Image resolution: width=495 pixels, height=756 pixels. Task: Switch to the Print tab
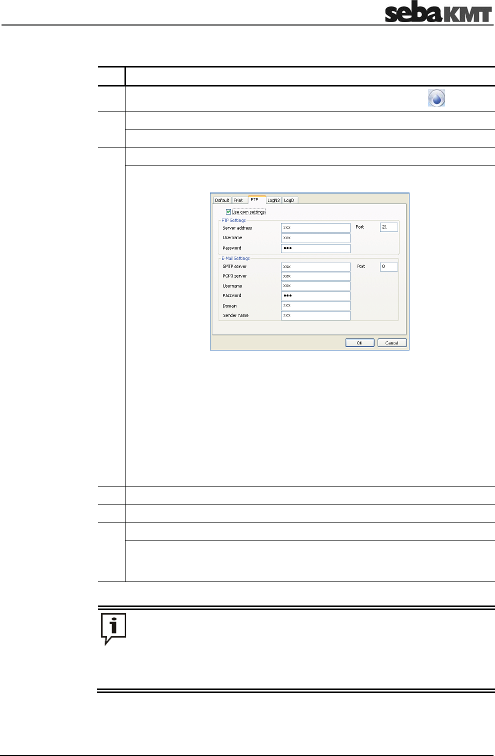pos(238,200)
